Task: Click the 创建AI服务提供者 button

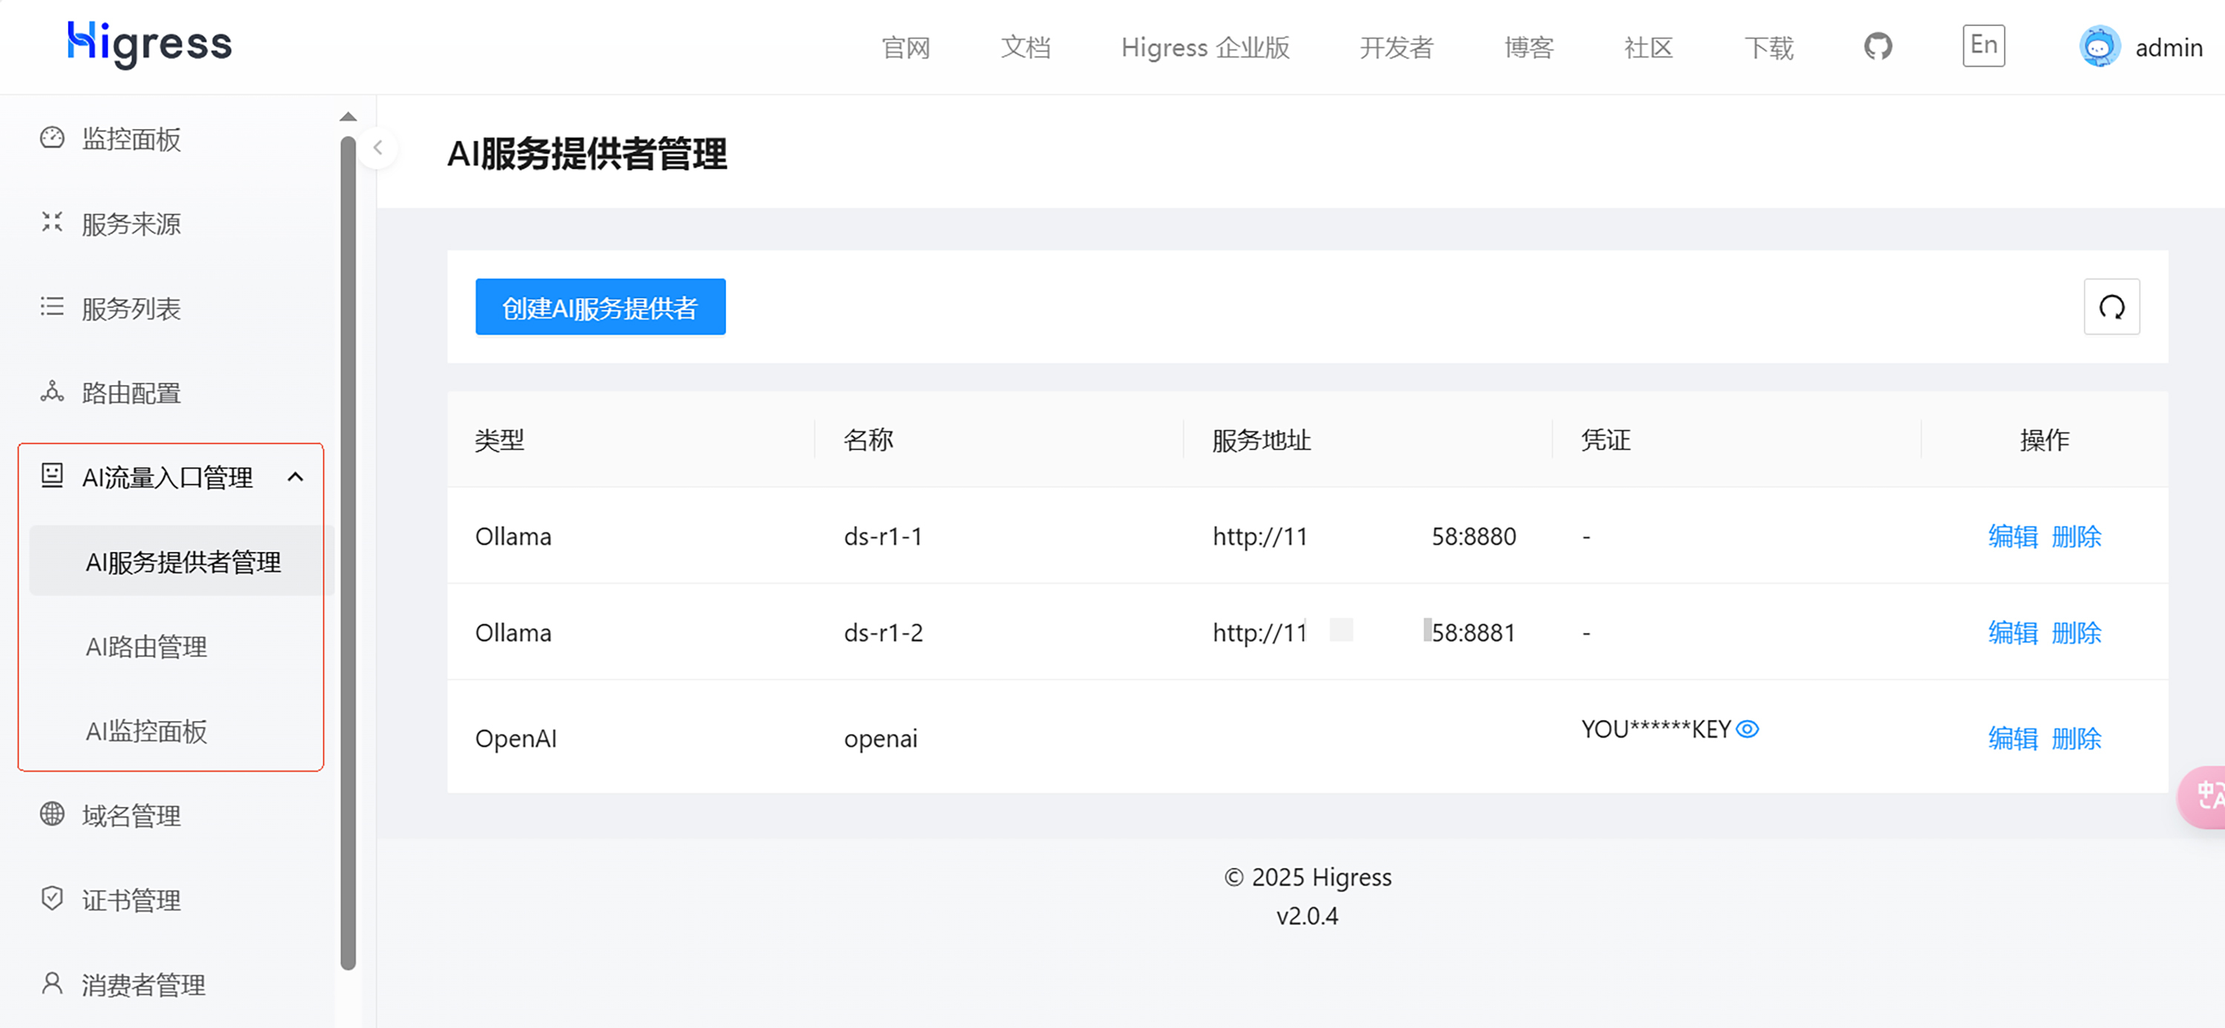Action: coord(599,308)
